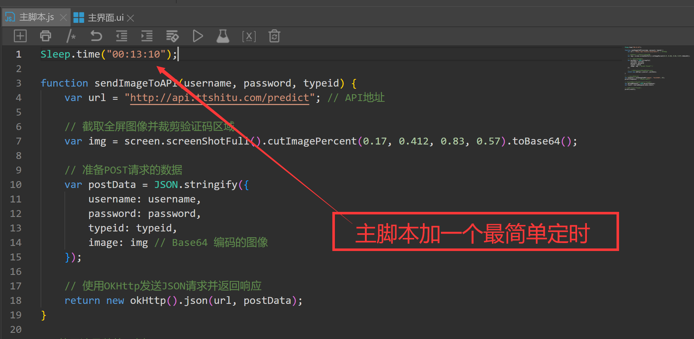Viewport: 694px width, 339px height.
Task: Click the UI grid icon on 主界面 tab
Action: (x=79, y=18)
